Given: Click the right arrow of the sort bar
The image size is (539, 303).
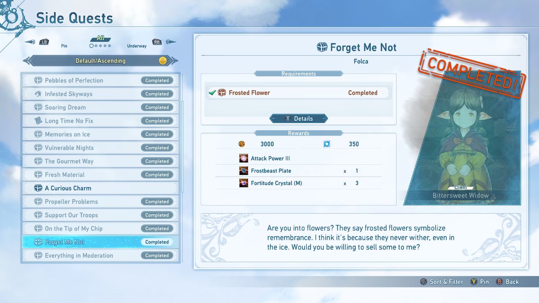Looking at the screenshot, I should [174, 61].
